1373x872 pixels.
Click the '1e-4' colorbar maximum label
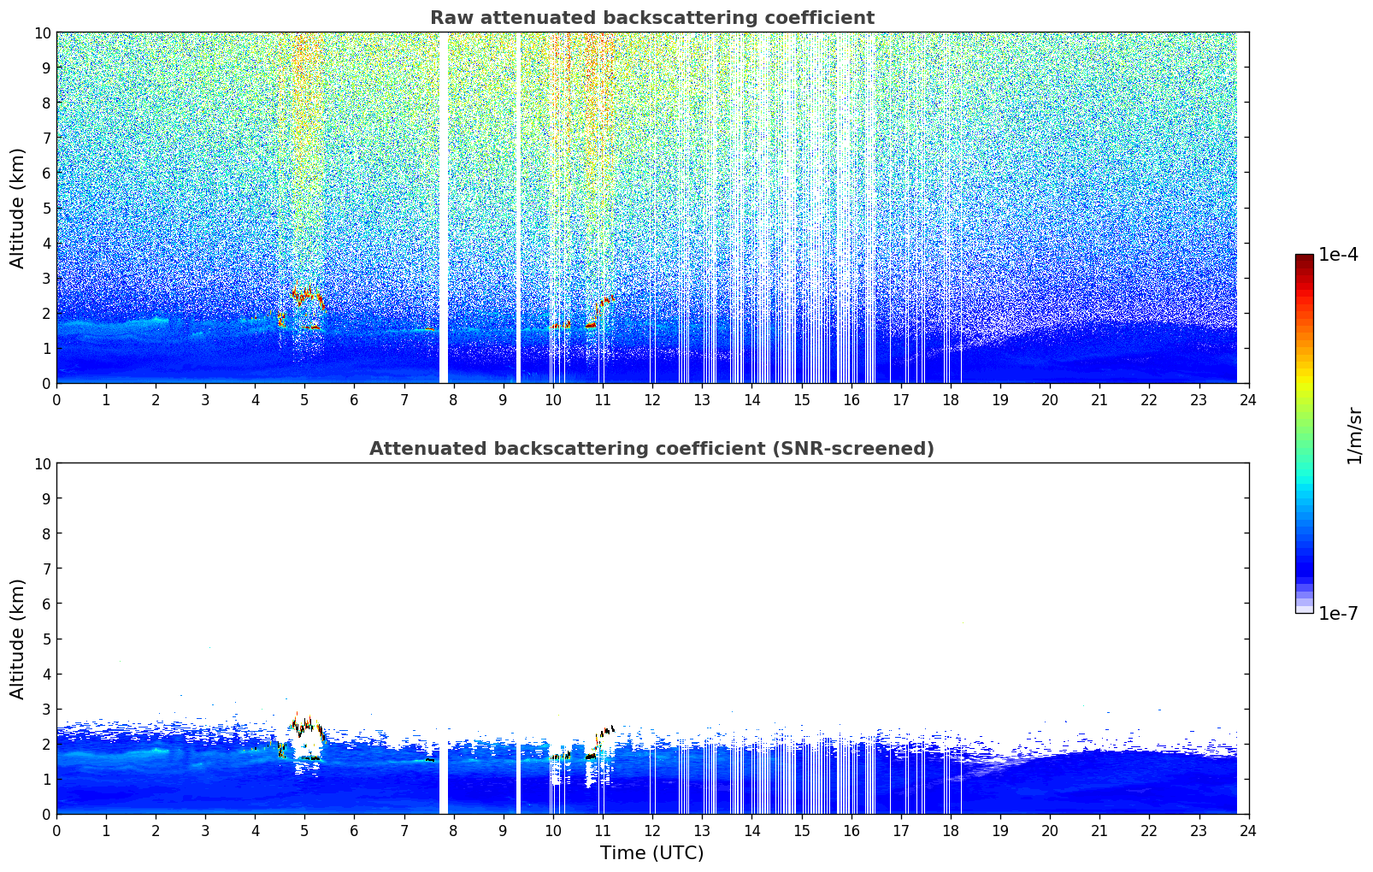1338,255
